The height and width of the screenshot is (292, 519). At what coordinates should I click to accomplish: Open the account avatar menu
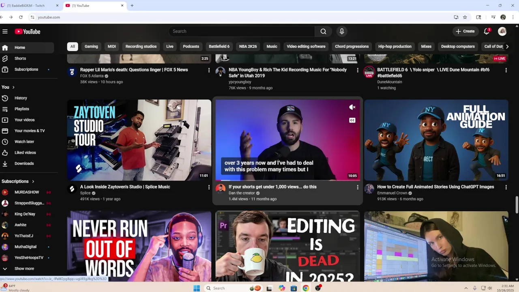(x=502, y=31)
